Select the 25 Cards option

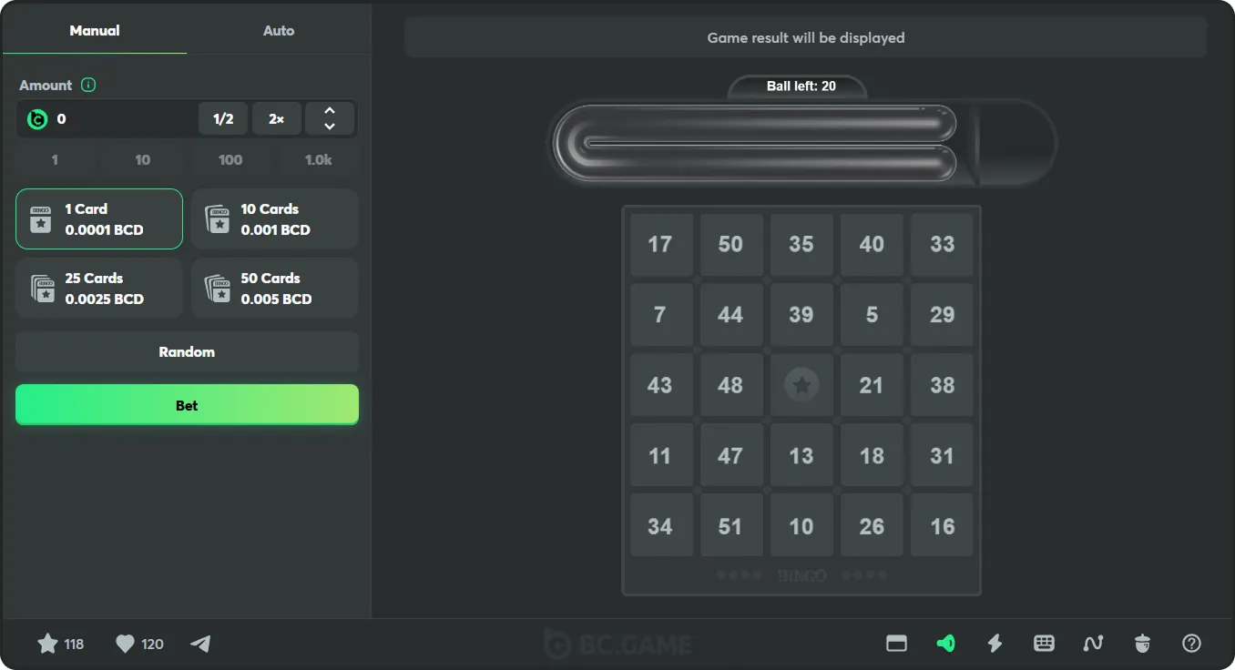click(99, 289)
